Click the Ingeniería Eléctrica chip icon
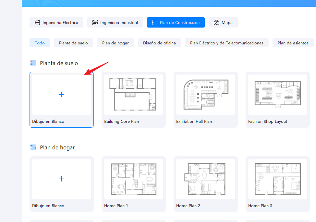 [38, 23]
